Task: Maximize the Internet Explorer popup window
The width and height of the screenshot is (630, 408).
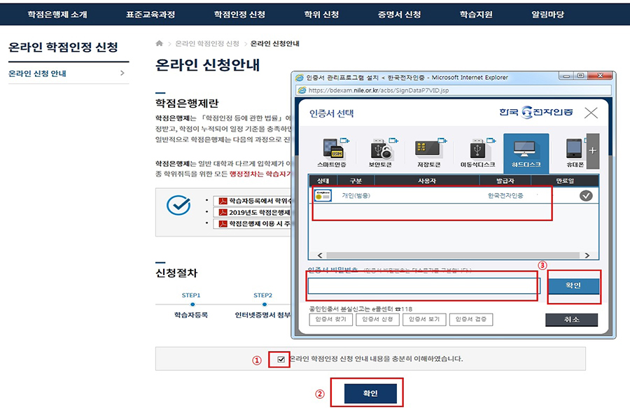Action: click(580, 76)
